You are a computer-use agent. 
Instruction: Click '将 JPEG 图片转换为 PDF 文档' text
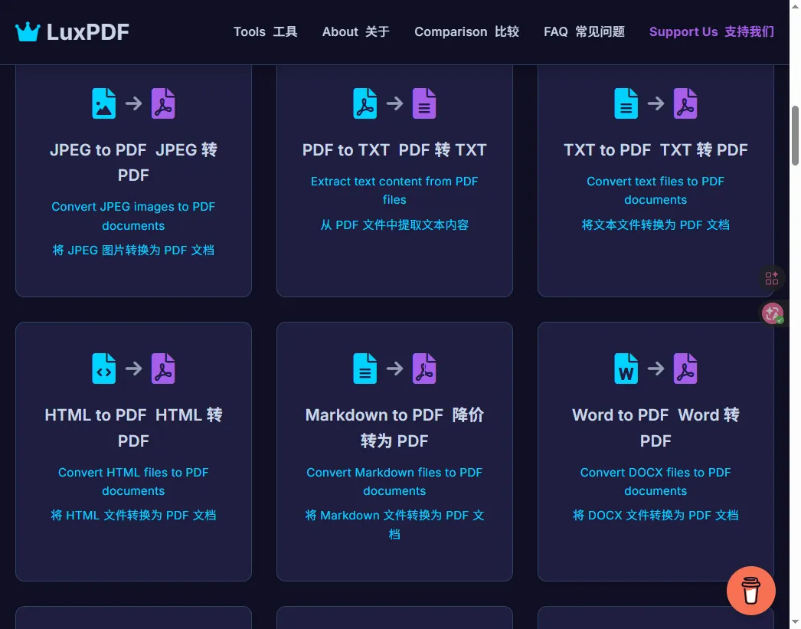[133, 251]
